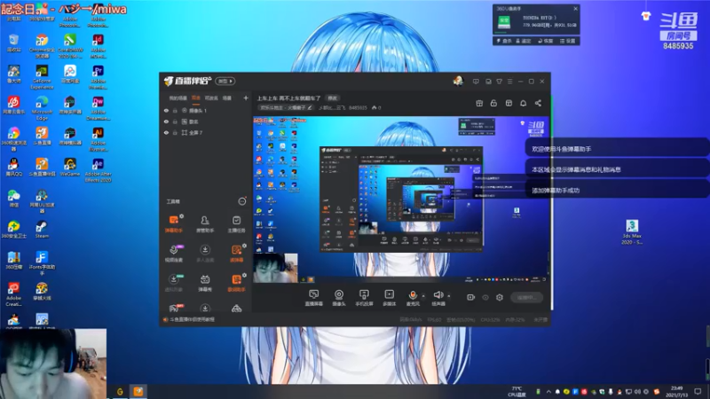
Task: Open the WeGame desktop shortcut
Action: [x=70, y=167]
